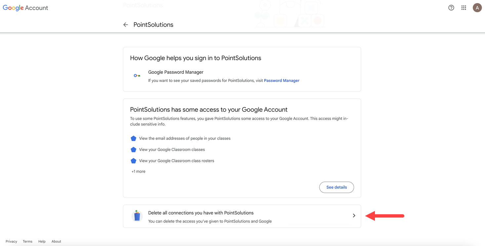485x246 pixels.
Task: Click the Help question mark icon
Action: [x=451, y=7]
